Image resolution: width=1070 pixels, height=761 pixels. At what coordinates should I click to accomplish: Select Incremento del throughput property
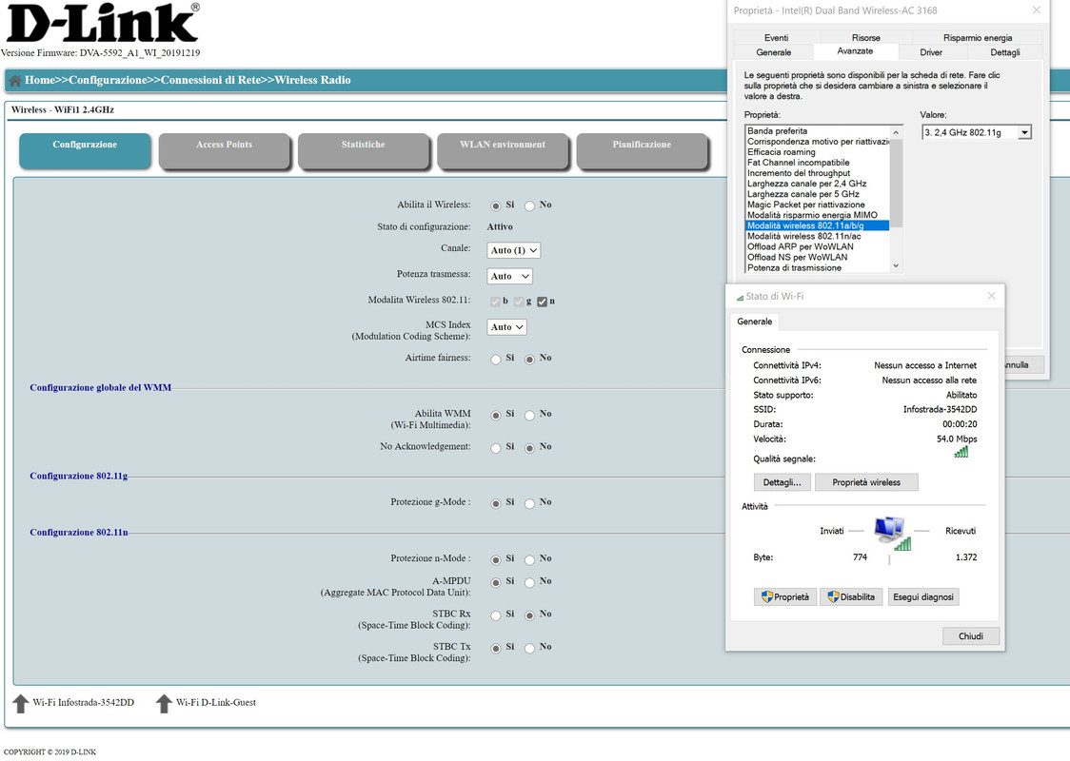click(818, 173)
